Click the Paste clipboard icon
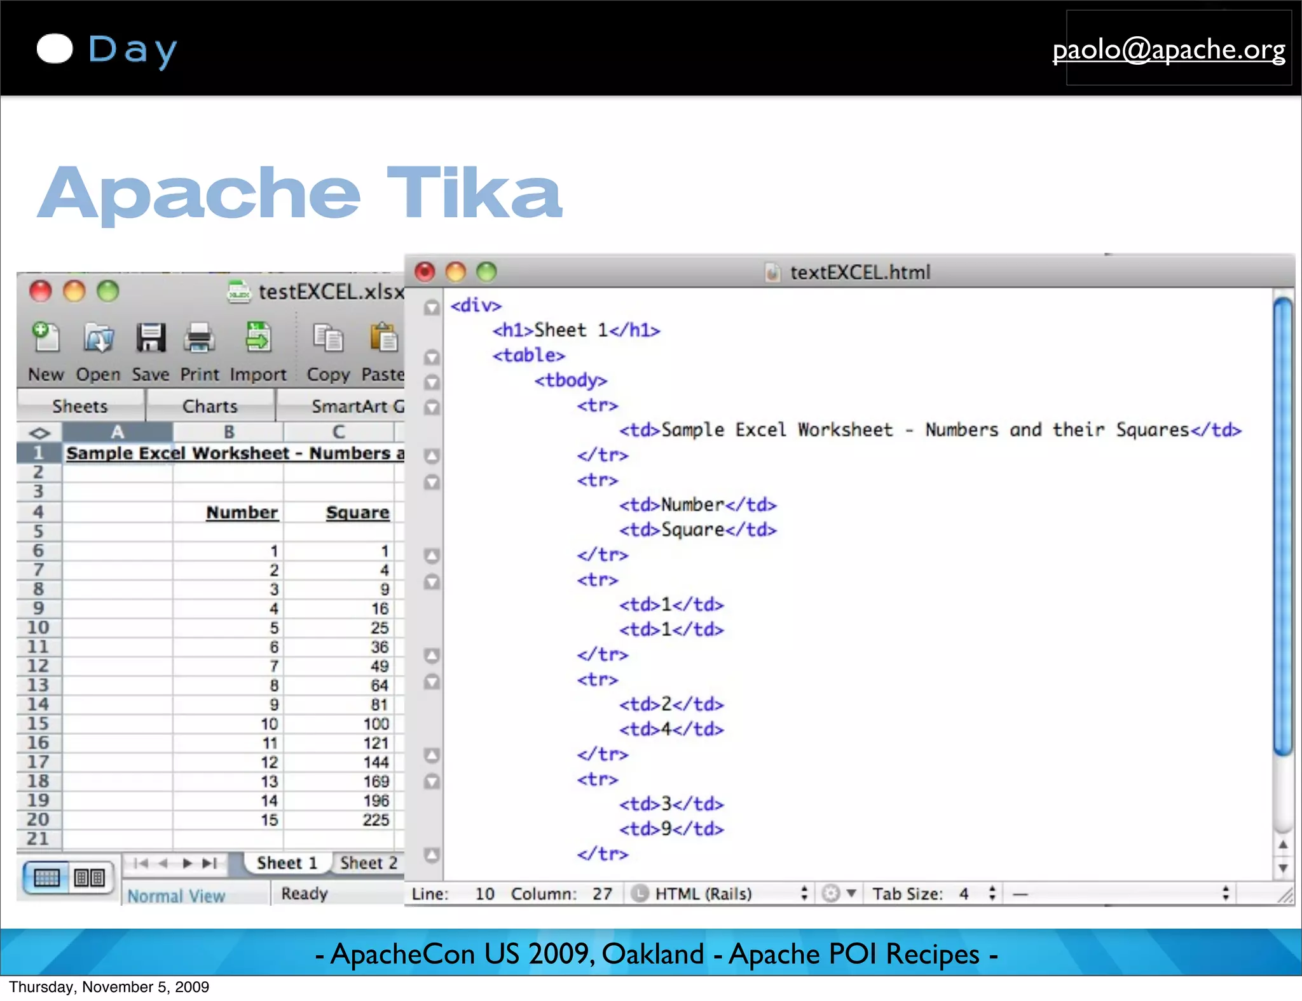This screenshot has width=1302, height=1001. coord(383,337)
